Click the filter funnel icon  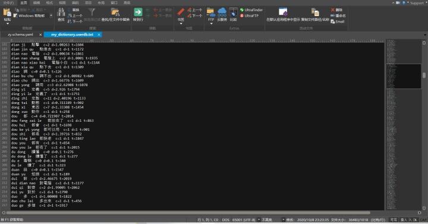(92, 12)
